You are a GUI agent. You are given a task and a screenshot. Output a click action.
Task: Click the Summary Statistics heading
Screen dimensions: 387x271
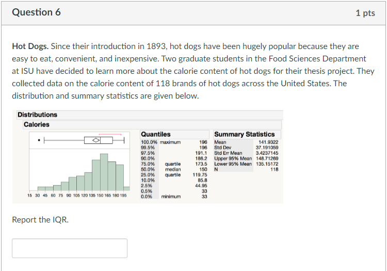click(x=245, y=134)
